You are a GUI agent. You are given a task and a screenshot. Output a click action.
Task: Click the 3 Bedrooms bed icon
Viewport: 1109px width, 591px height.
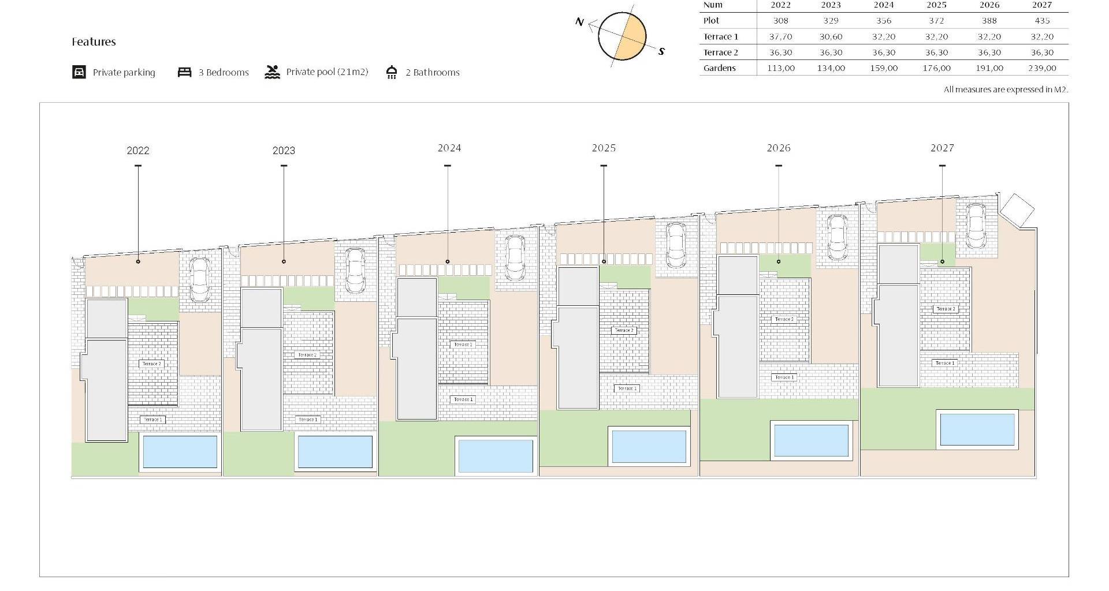tap(184, 72)
